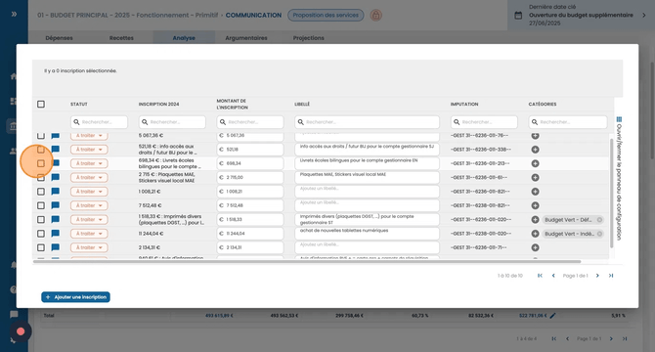Viewport: 655px width, 352px height.
Task: Add a category to the 2 134,31 row
Action: click(535, 247)
